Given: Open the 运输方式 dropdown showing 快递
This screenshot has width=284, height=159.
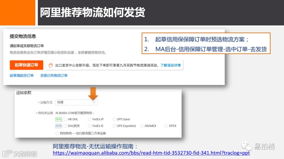Looking at the screenshot, I should tap(77, 102).
